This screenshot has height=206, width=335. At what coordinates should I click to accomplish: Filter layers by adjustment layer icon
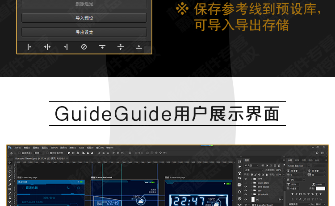tap(267, 165)
